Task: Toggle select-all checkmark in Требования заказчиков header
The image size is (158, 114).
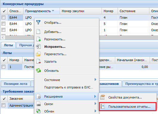Action: pos(4,99)
